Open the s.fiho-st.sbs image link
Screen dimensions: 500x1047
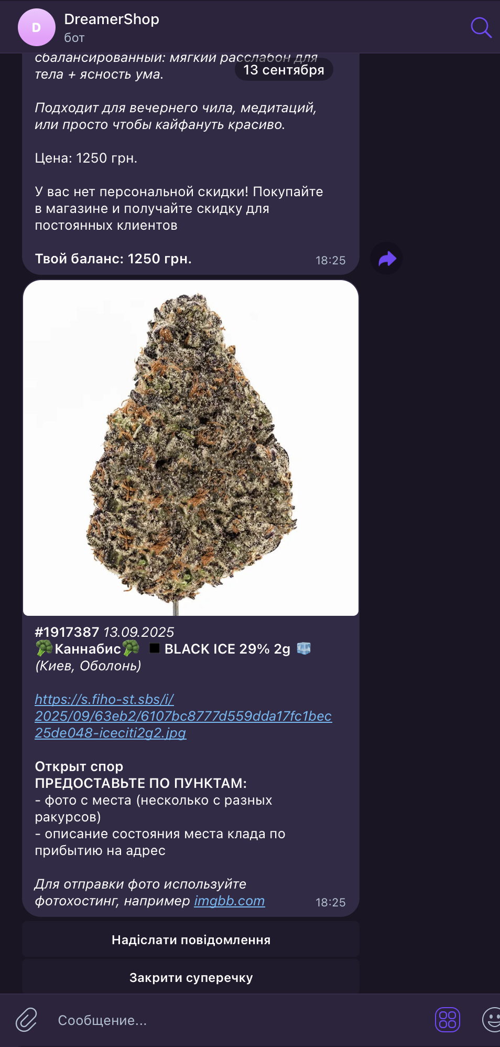pyautogui.click(x=183, y=716)
